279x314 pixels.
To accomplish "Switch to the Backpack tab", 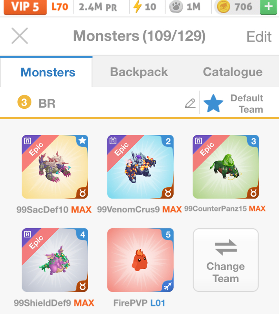I will pos(139,72).
